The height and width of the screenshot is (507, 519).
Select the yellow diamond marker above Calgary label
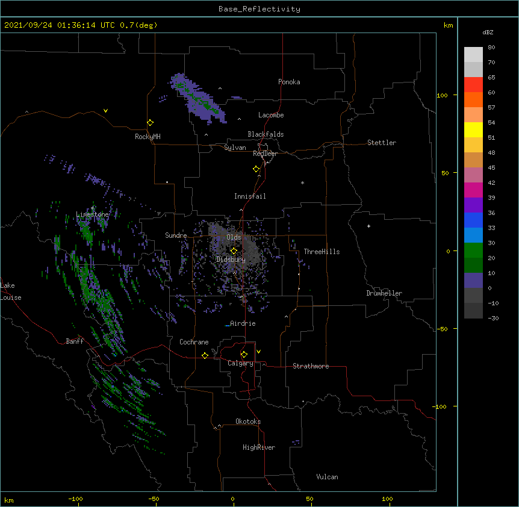pos(244,355)
